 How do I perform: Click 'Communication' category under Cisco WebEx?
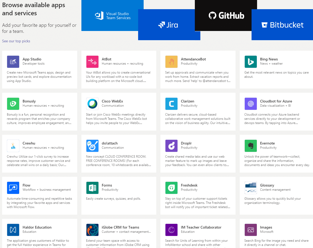pos(113,106)
